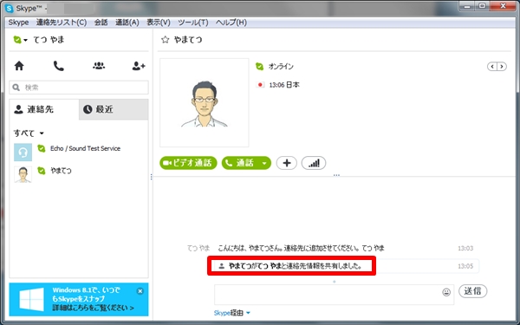The image size is (520, 325).
Task: Open the Skype menu
Action: pos(18,23)
